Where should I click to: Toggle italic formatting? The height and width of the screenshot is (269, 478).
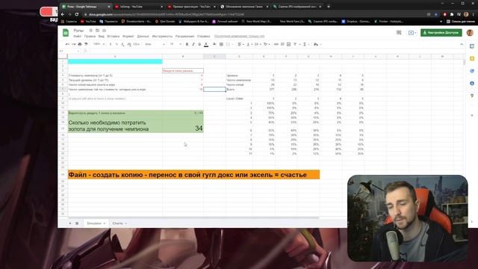(x=193, y=45)
